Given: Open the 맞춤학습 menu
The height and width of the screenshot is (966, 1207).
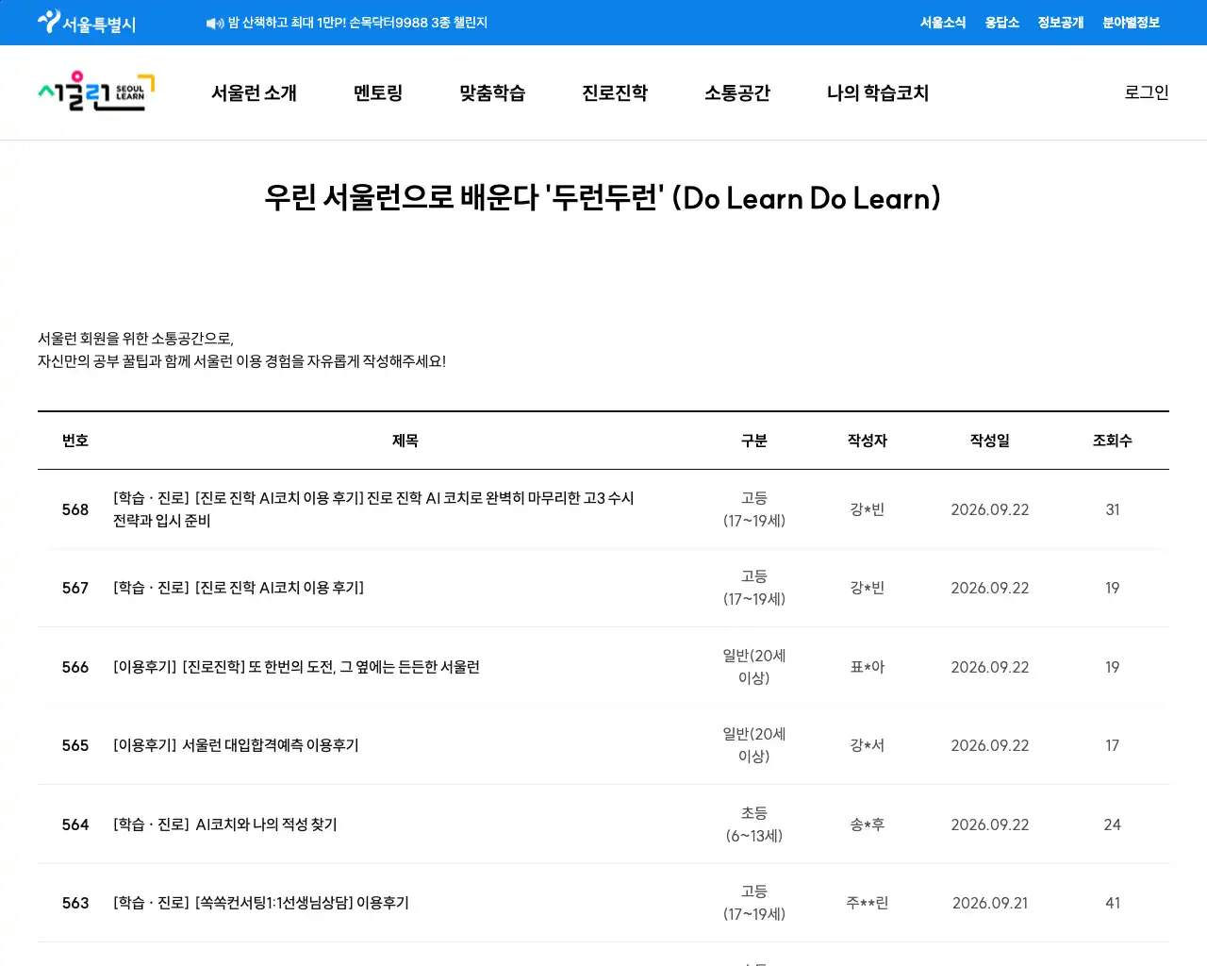Looking at the screenshot, I should (492, 92).
